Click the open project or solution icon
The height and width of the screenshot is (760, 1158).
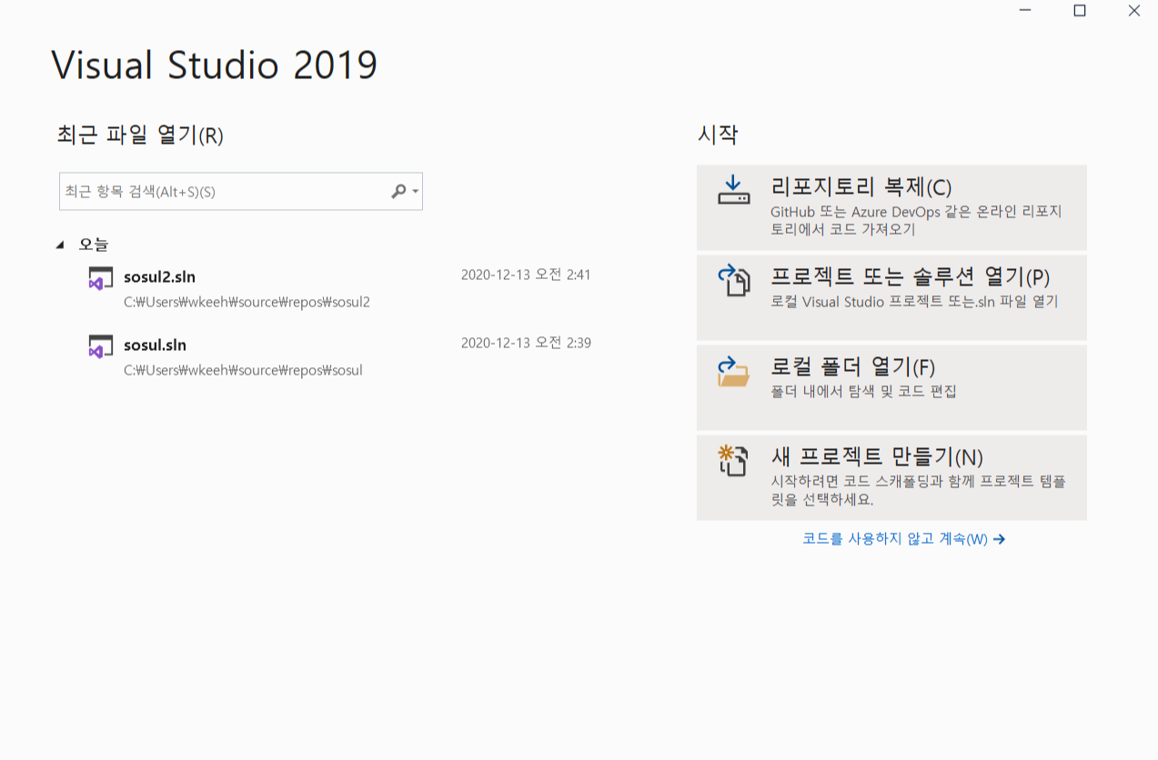pyautogui.click(x=733, y=280)
